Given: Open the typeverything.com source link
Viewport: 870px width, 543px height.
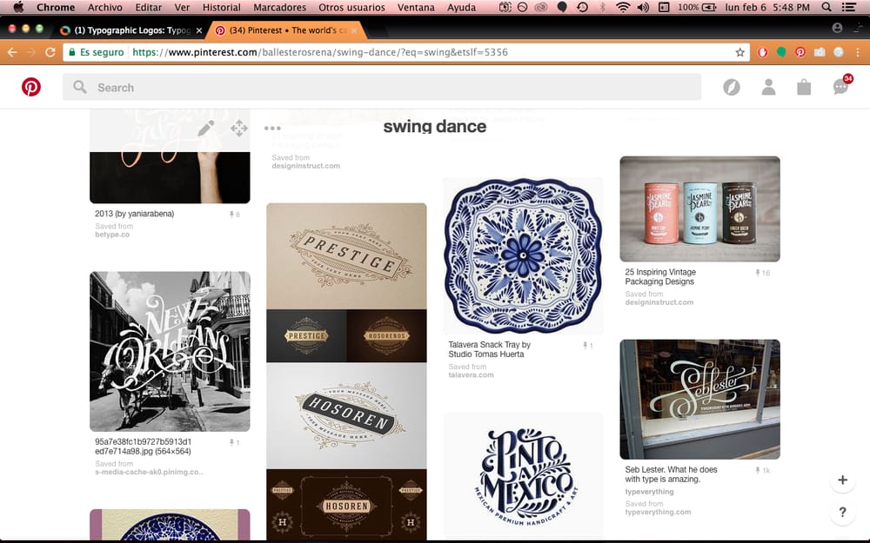Looking at the screenshot, I should click(x=658, y=512).
